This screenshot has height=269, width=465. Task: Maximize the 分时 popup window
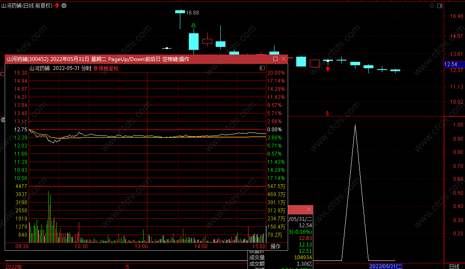pyautogui.click(x=275, y=59)
